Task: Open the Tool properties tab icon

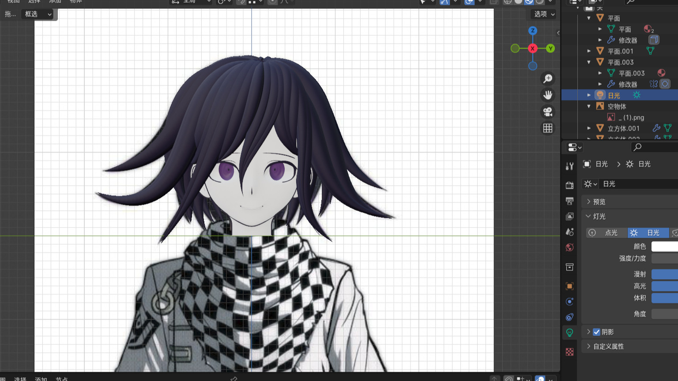Action: pos(569,166)
